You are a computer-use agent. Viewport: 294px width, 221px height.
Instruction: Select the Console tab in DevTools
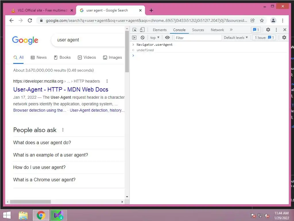(x=179, y=30)
